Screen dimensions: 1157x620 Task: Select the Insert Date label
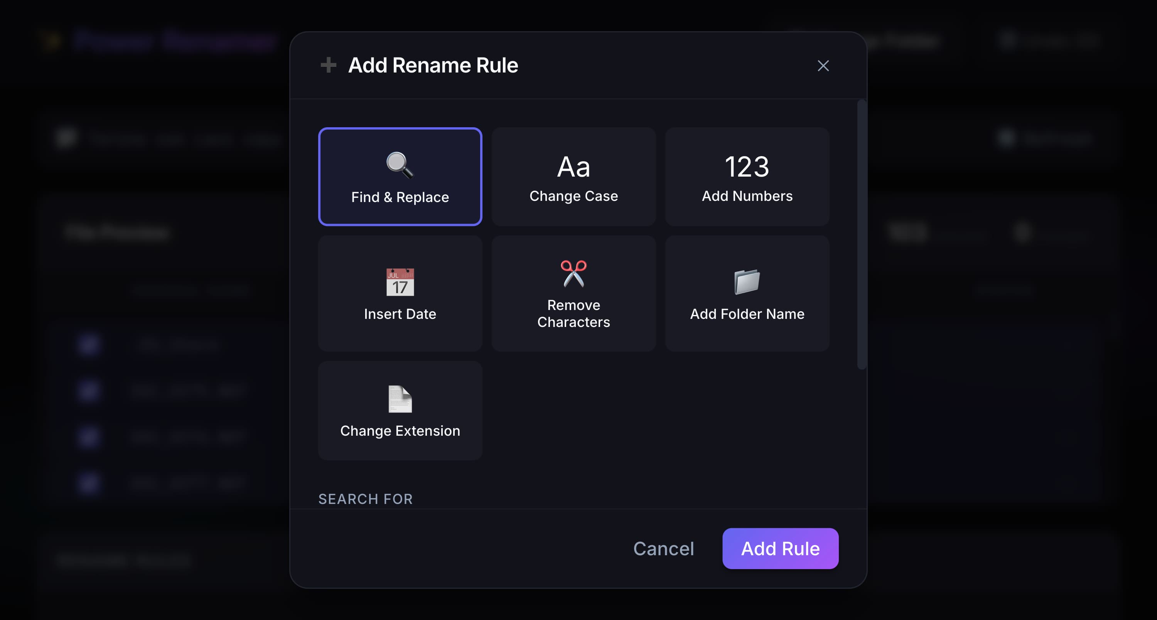(400, 314)
